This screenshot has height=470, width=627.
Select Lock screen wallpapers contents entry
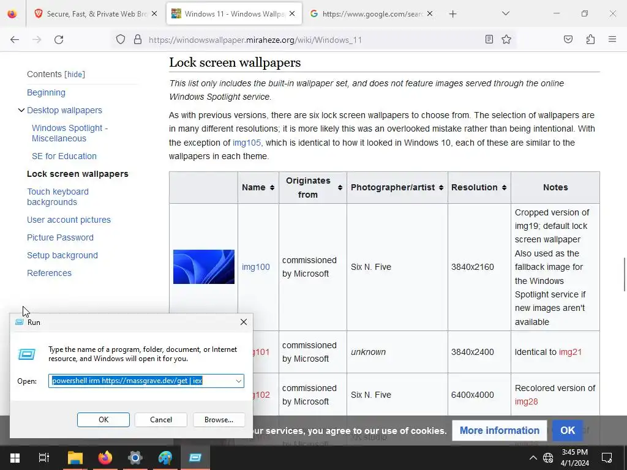click(x=78, y=174)
